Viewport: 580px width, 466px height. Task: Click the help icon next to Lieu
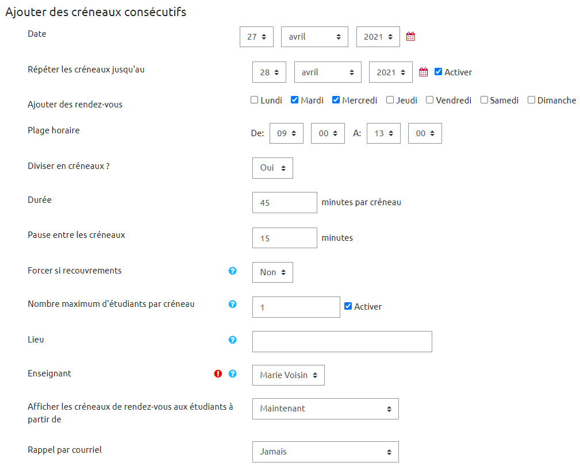pos(232,340)
